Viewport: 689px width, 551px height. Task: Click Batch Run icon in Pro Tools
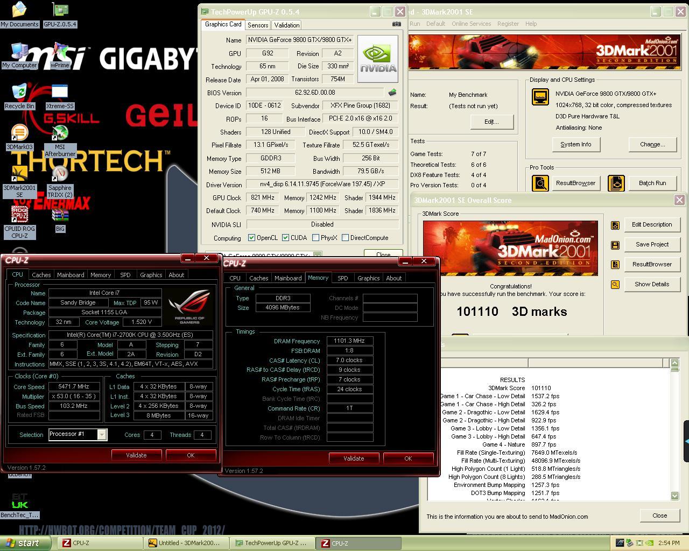616,183
